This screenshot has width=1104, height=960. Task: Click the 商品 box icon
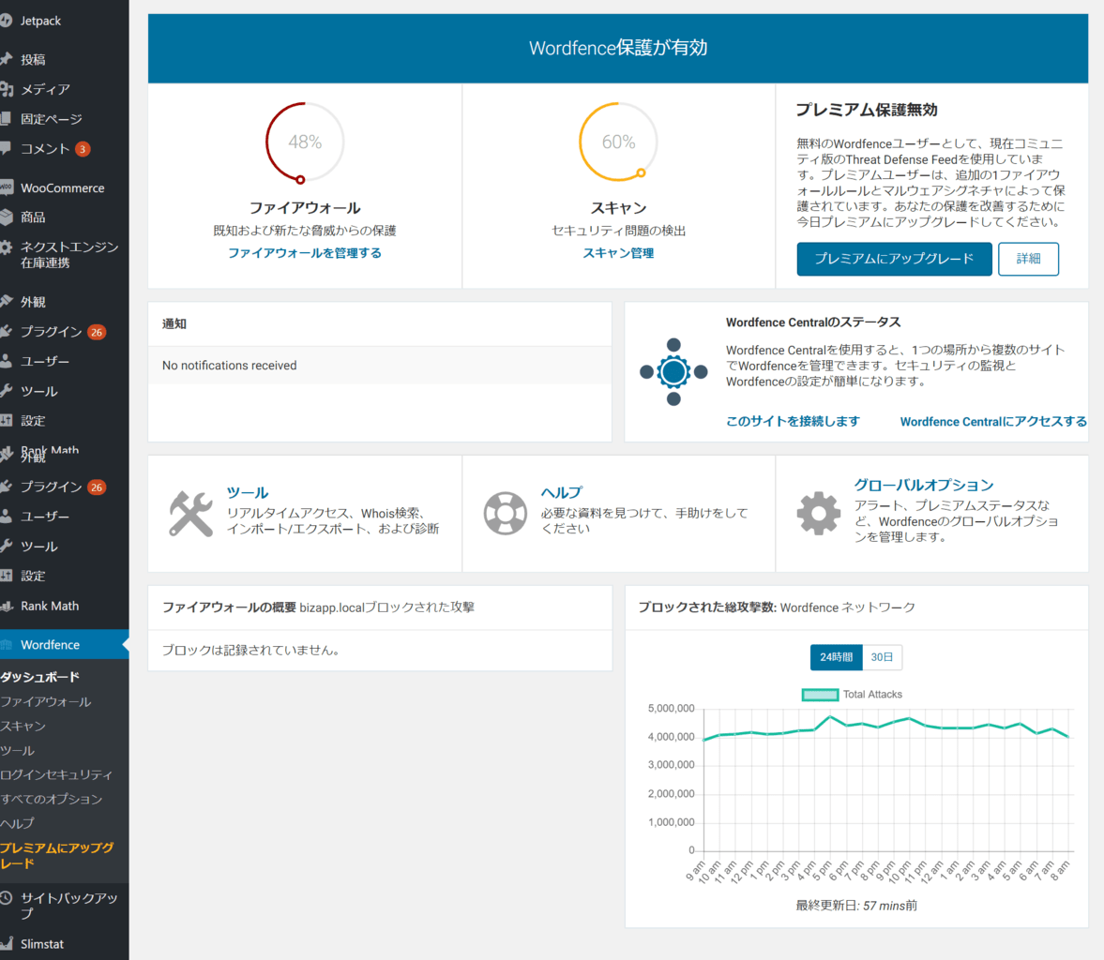[6, 217]
